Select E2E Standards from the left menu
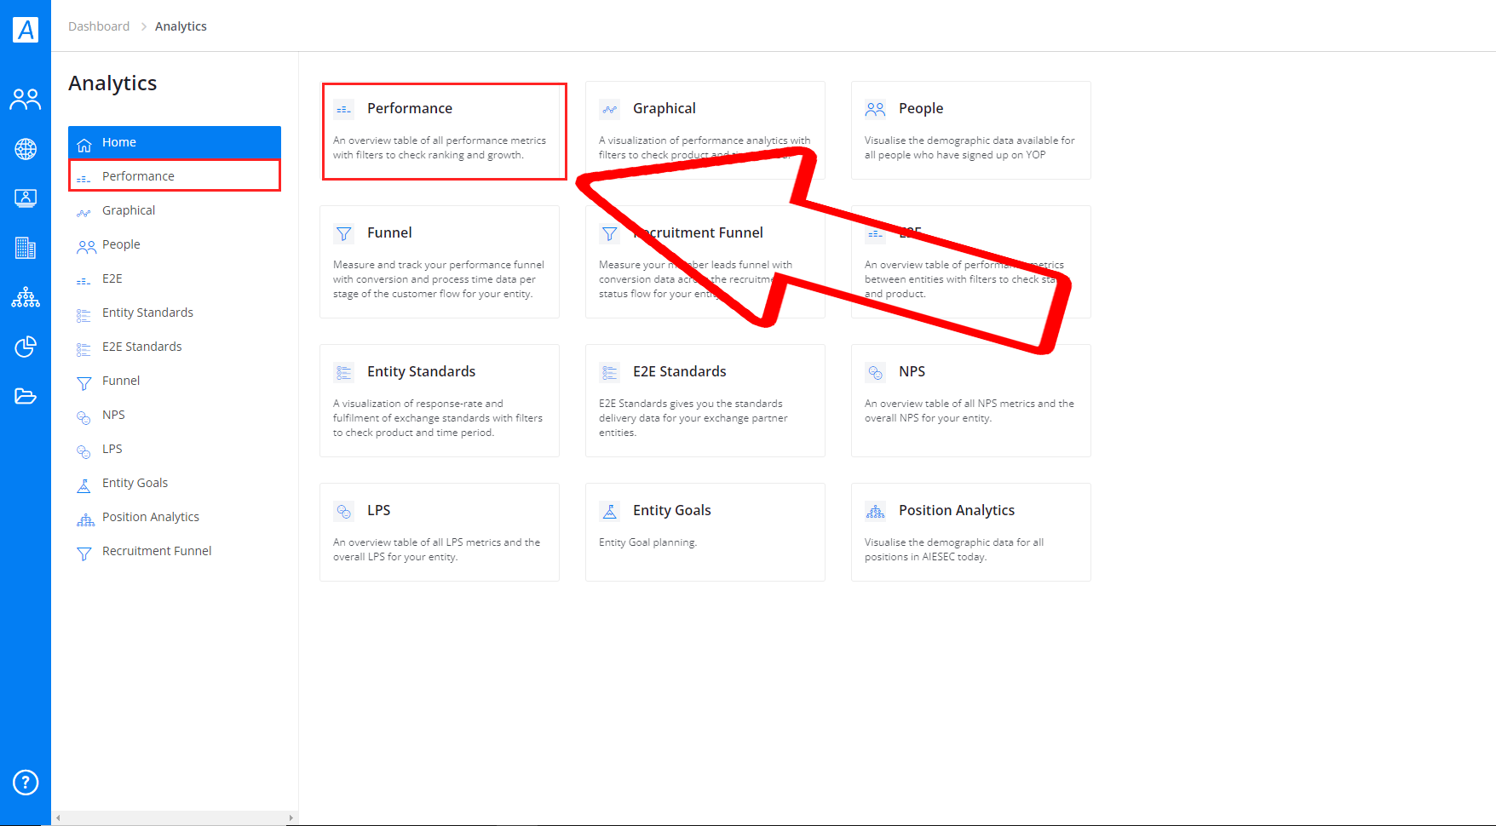Image resolution: width=1496 pixels, height=826 pixels. click(141, 347)
